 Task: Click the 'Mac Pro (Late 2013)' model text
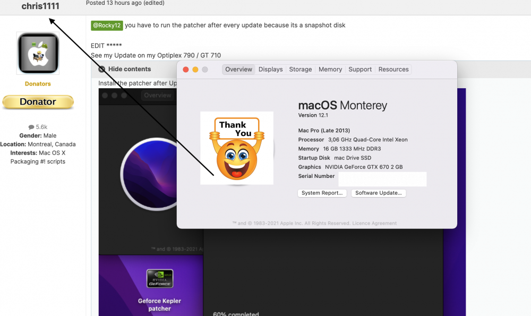pyautogui.click(x=324, y=131)
